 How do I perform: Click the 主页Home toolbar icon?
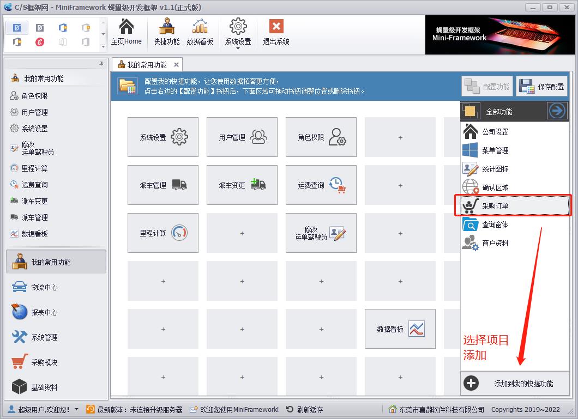click(x=126, y=32)
